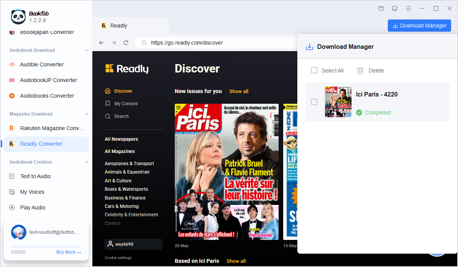Click the search magnifier in address bar

tap(144, 43)
